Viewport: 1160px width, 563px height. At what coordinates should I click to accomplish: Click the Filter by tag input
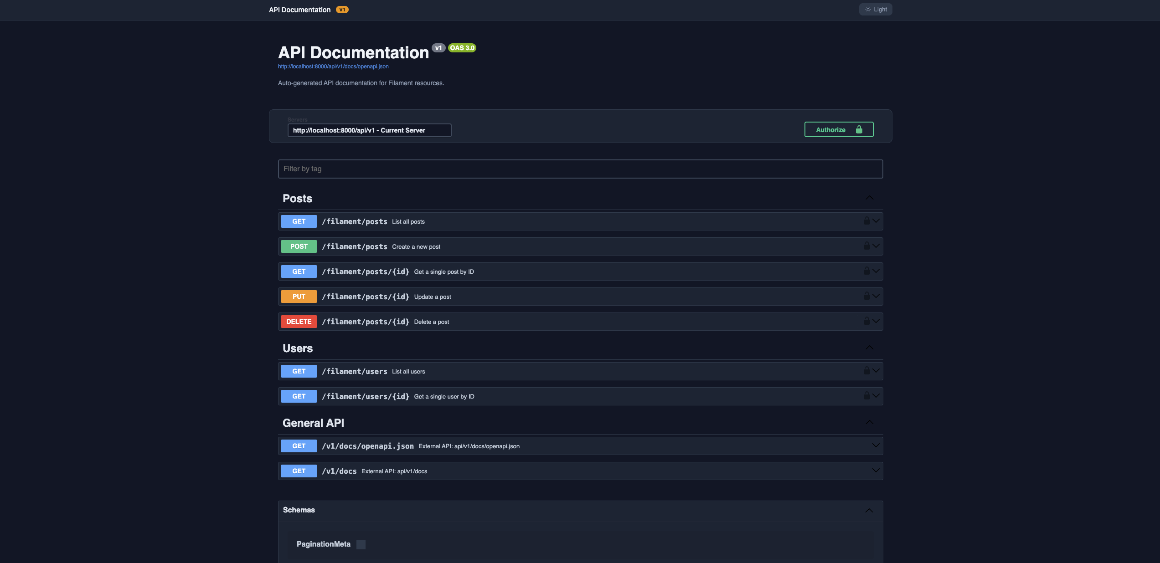580,169
